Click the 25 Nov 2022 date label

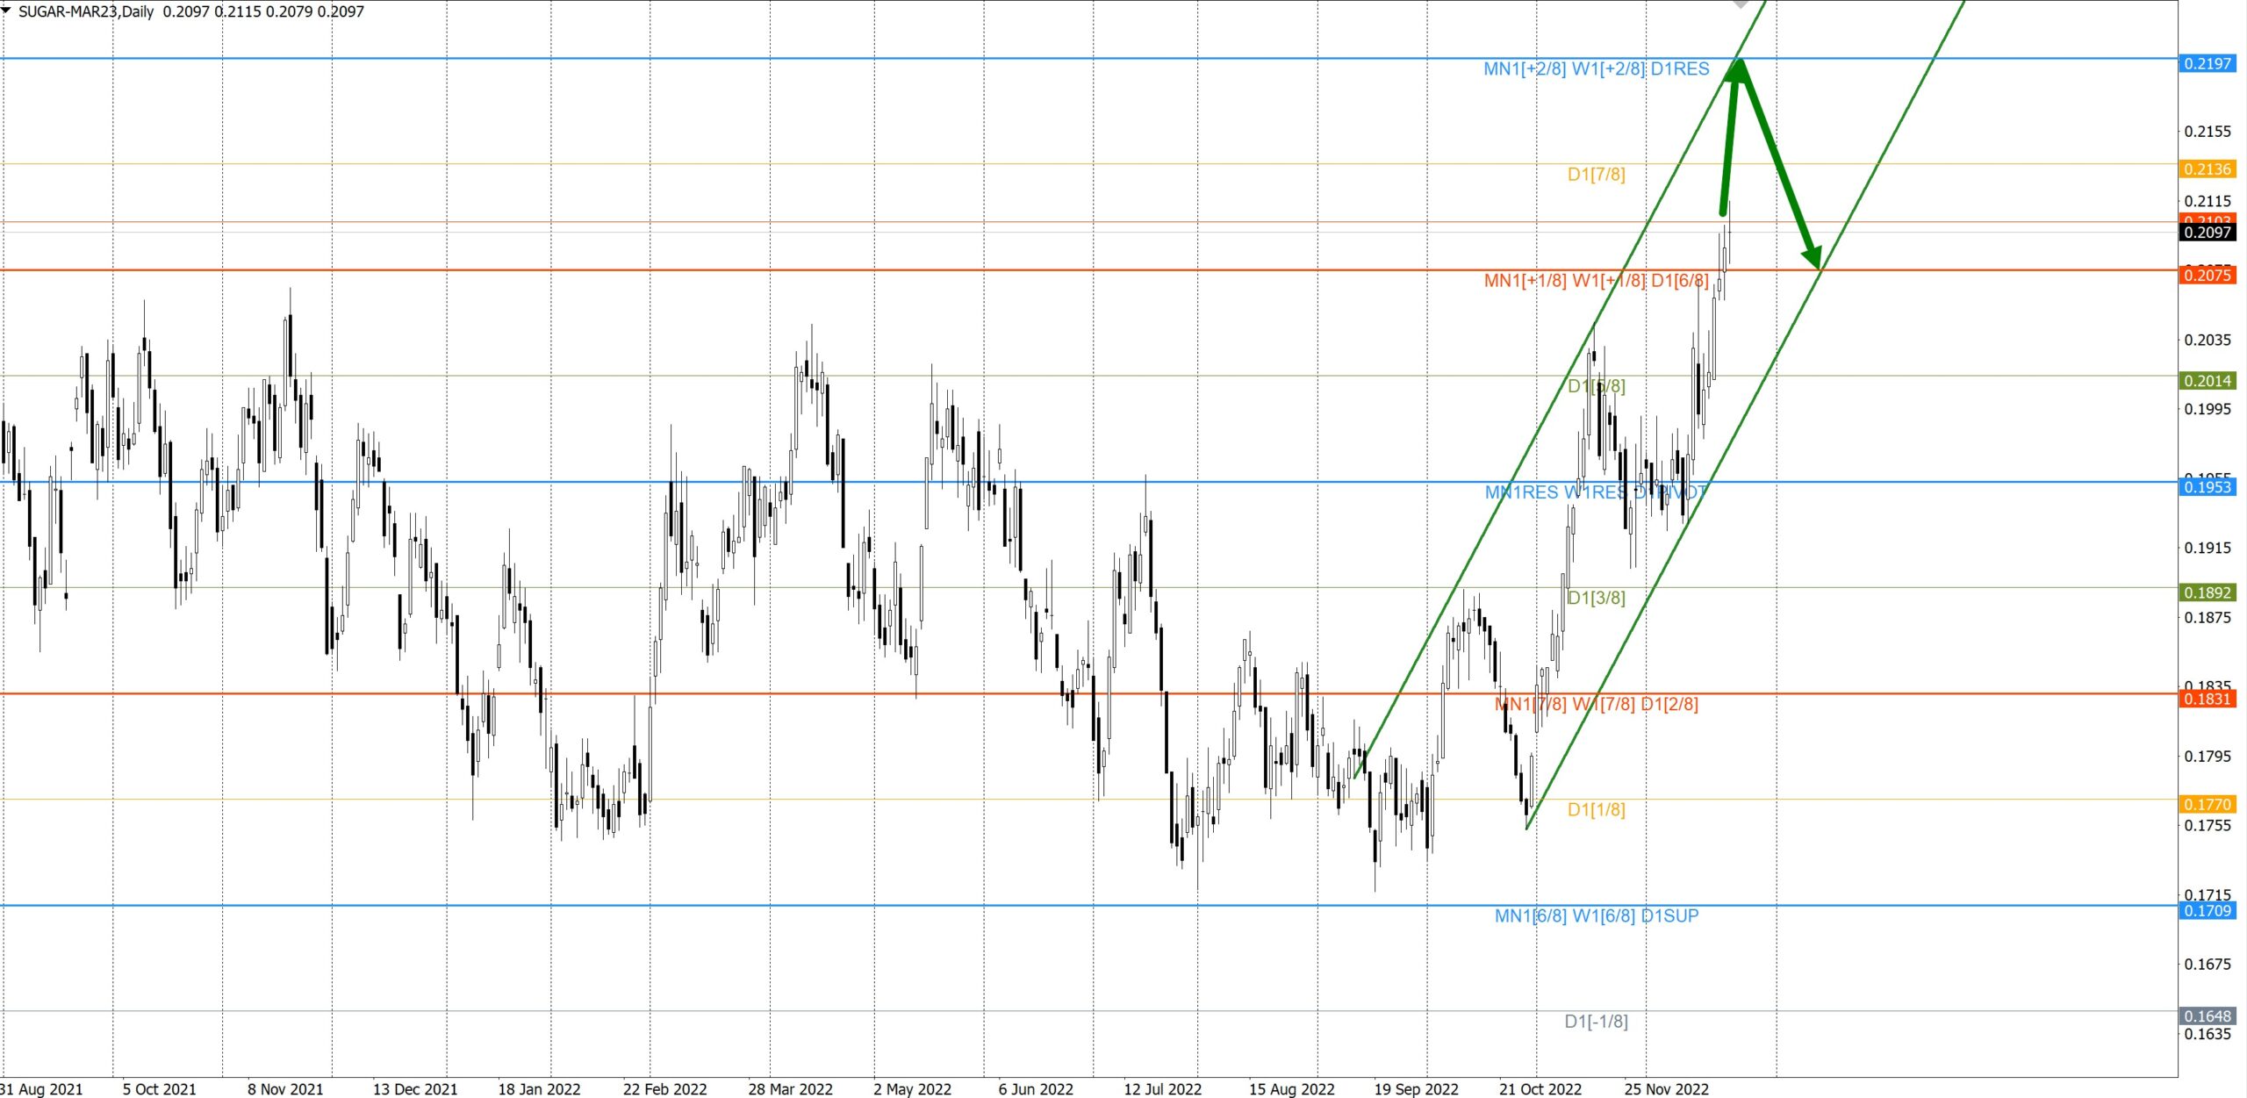coord(1666,1089)
